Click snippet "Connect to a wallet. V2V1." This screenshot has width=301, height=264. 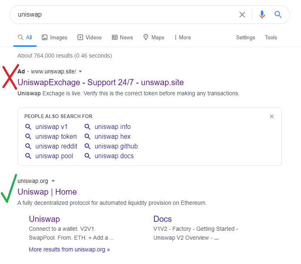pos(62,229)
